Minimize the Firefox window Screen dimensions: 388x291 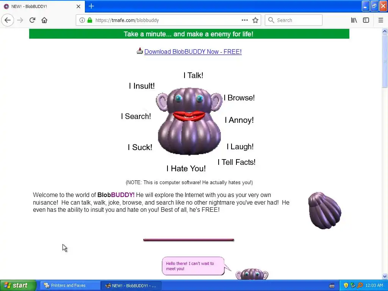(x=366, y=6)
